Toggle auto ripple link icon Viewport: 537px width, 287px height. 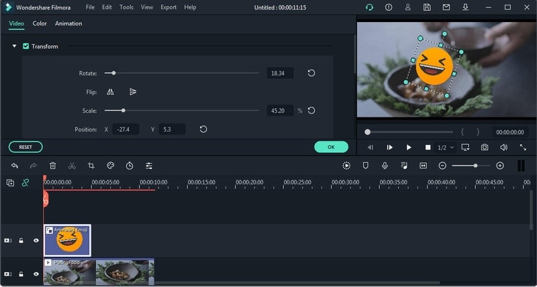pyautogui.click(x=26, y=183)
